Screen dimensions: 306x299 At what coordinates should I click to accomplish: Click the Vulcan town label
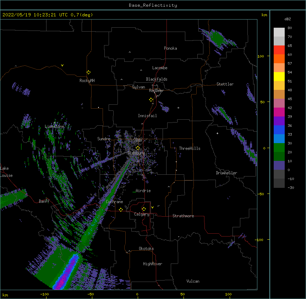[193, 281]
